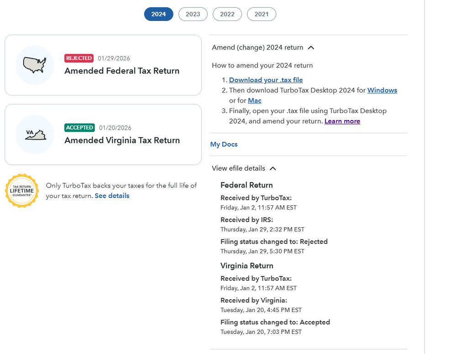Click the red REJECTED status badge
Image resolution: width=456 pixels, height=354 pixels.
79,58
